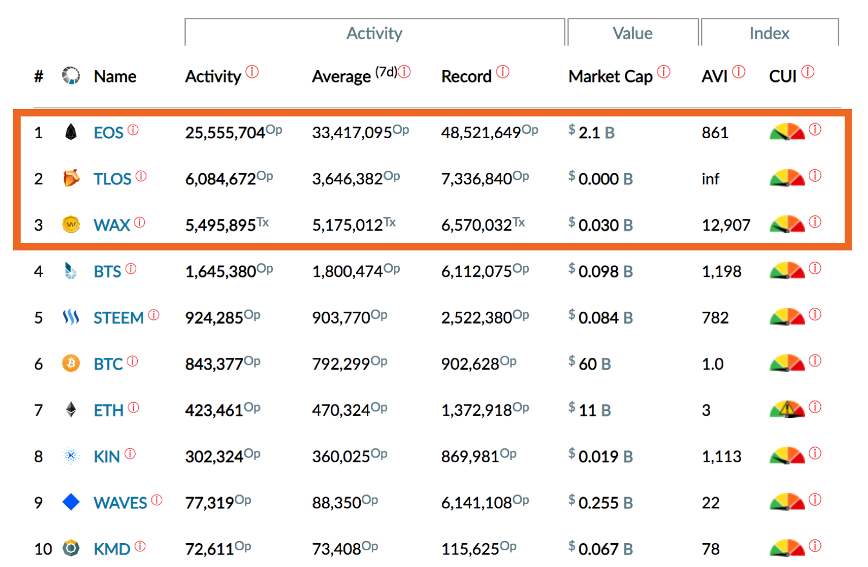The height and width of the screenshot is (567, 868).
Task: Click the info icon beside EOS name
Action: [x=133, y=130]
